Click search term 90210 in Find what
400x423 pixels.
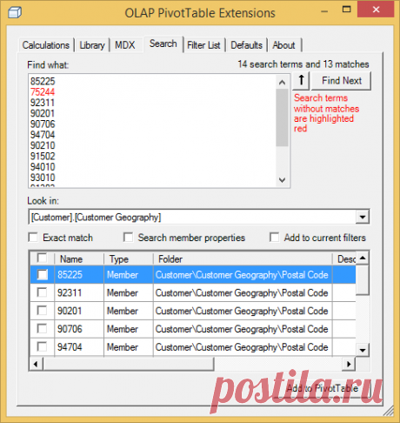click(43, 145)
